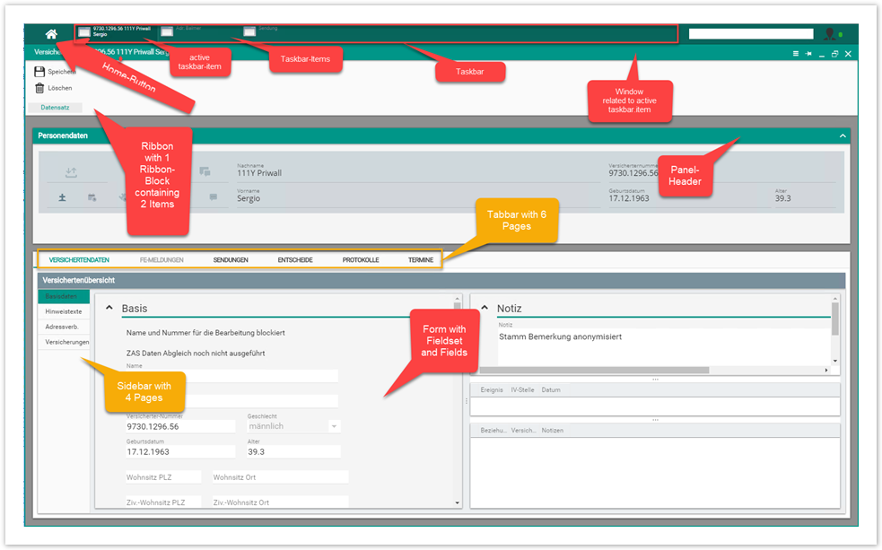Collapse the Personendaten panel

coord(842,135)
